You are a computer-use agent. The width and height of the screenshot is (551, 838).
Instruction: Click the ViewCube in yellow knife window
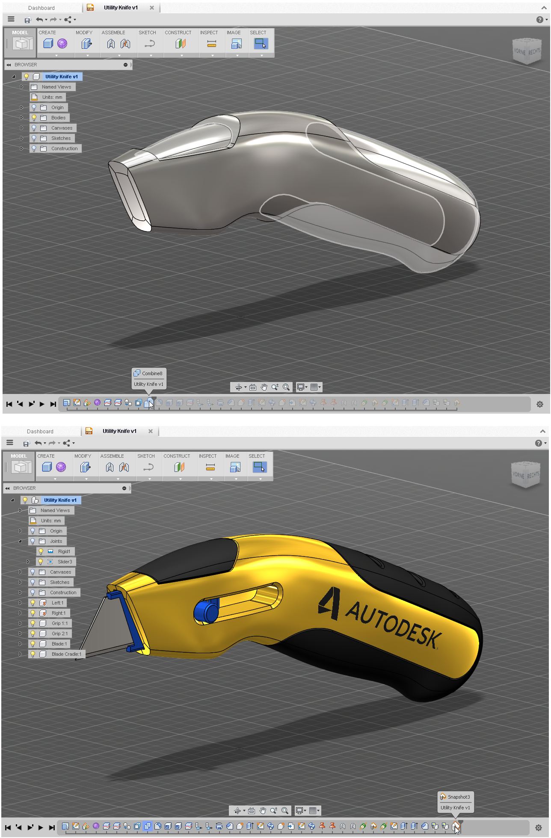pos(526,475)
